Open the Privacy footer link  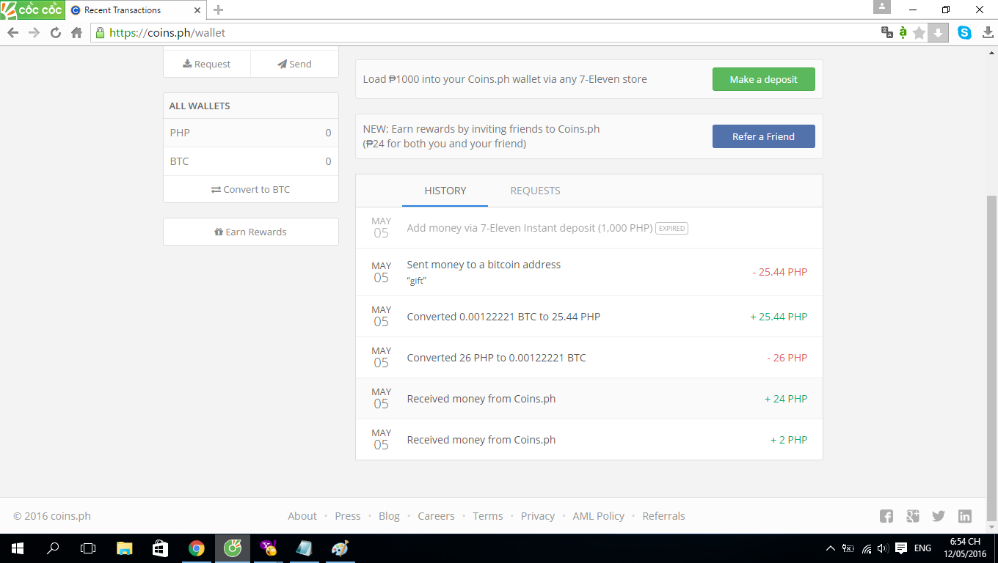click(538, 516)
